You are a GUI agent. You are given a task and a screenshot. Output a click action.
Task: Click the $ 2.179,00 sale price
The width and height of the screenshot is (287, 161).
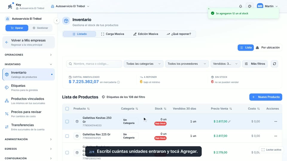[220, 152]
